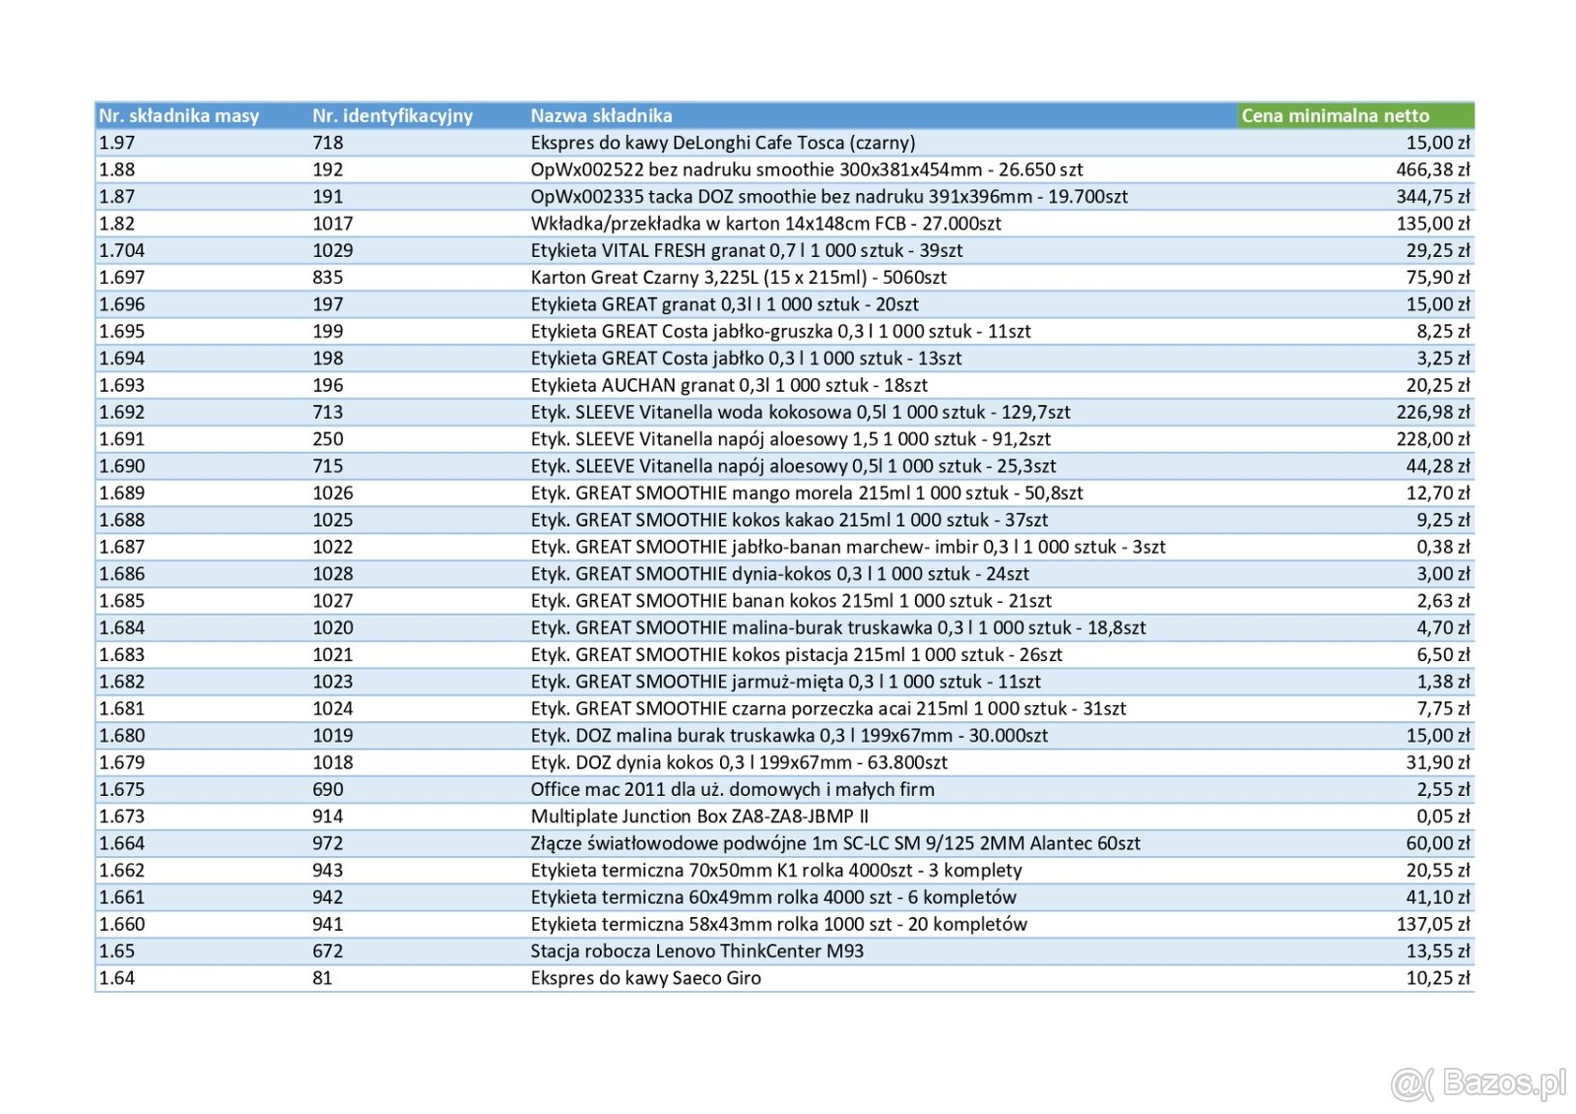Select 'Etyk. SLEEVE Vitanella napój aloesowy 1,5' entry
Viewport: 1576px width, 1114px height.
coord(791,439)
